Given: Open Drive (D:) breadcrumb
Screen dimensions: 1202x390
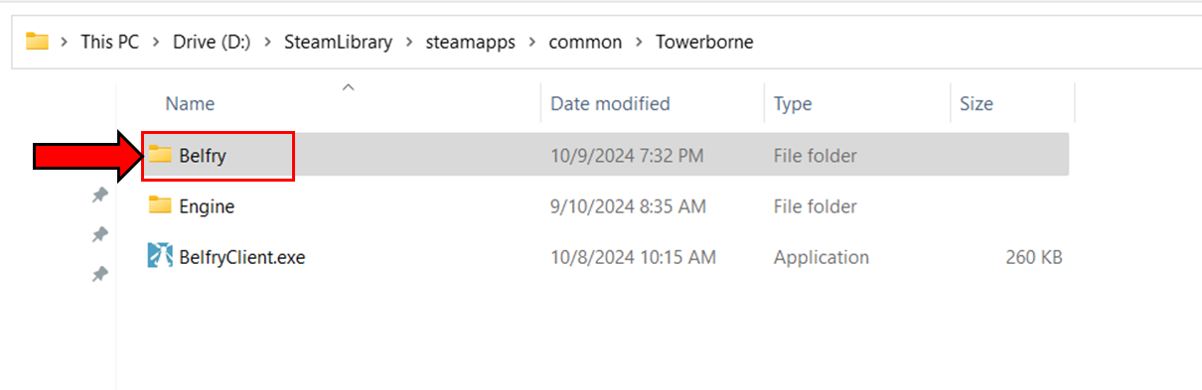Looking at the screenshot, I should [212, 42].
